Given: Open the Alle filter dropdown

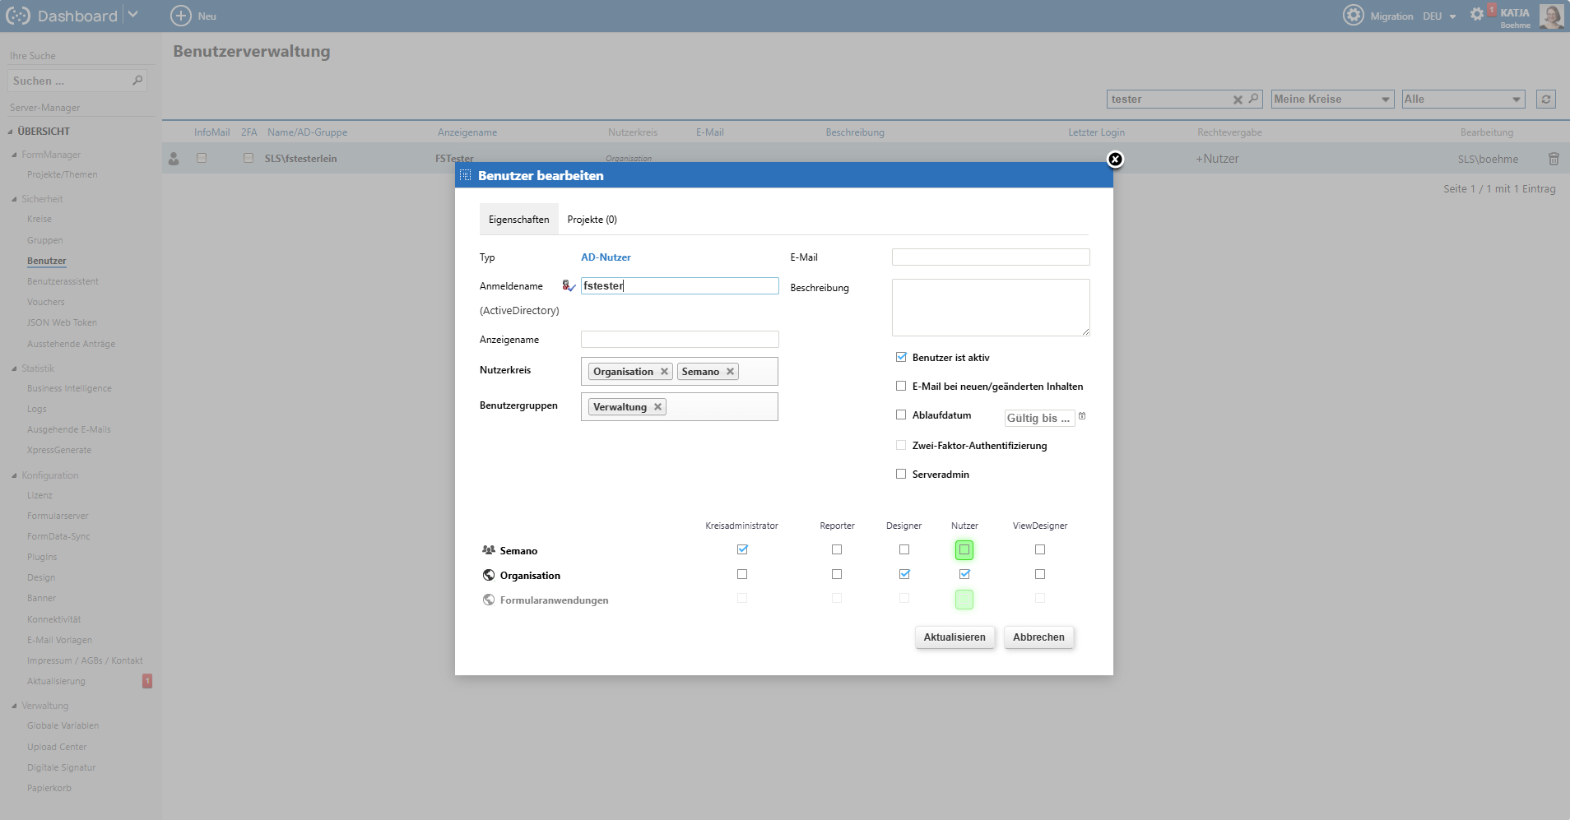Looking at the screenshot, I should (x=1462, y=100).
